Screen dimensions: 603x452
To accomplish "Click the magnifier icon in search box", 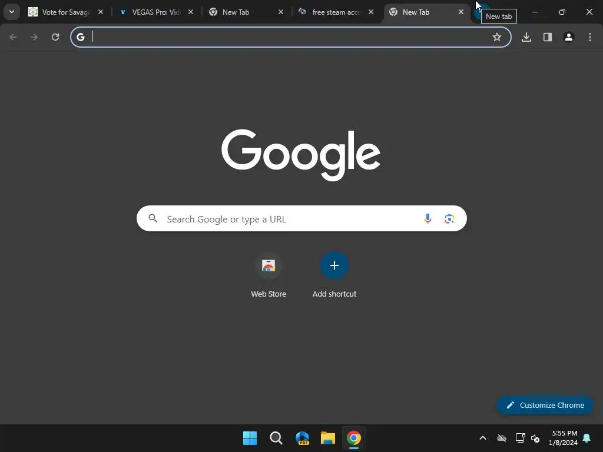I will [153, 218].
